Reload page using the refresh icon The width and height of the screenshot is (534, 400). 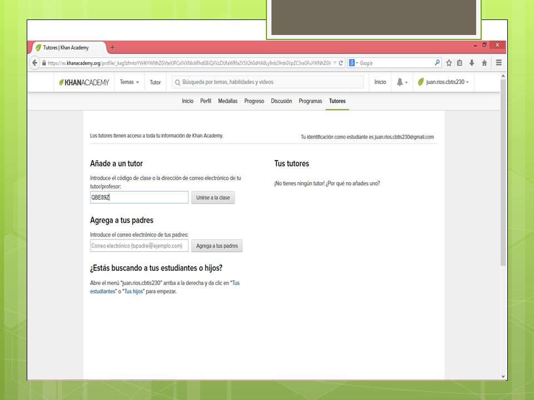coord(340,63)
